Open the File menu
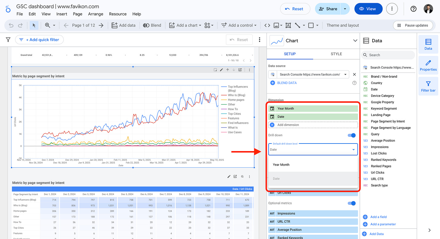This screenshot has width=440, height=239. 20,14
